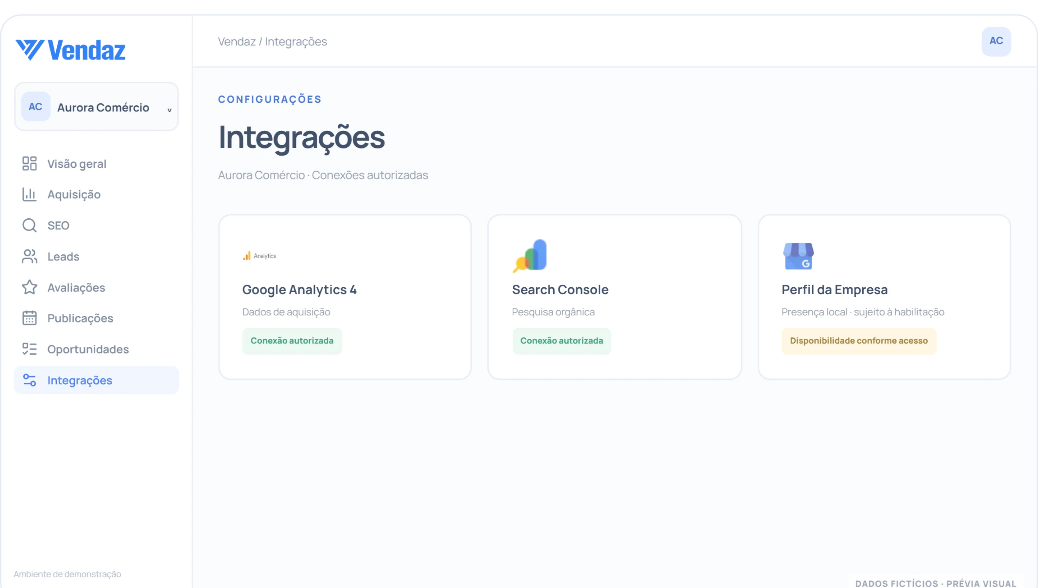Open the AC user avatar in header

point(996,41)
